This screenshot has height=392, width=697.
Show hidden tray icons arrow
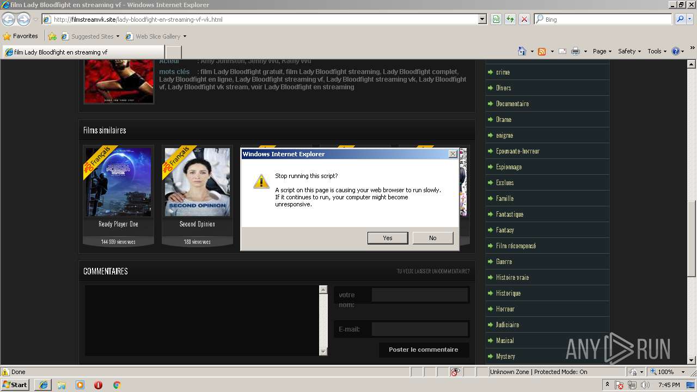(607, 385)
